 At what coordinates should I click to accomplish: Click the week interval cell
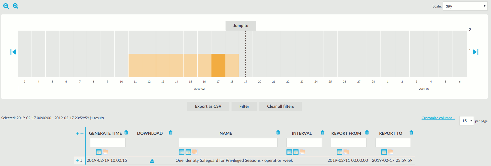tap(288, 161)
